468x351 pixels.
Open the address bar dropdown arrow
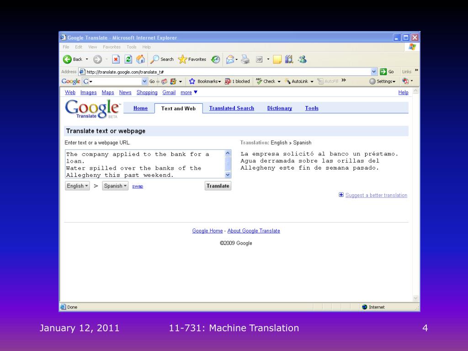(374, 72)
